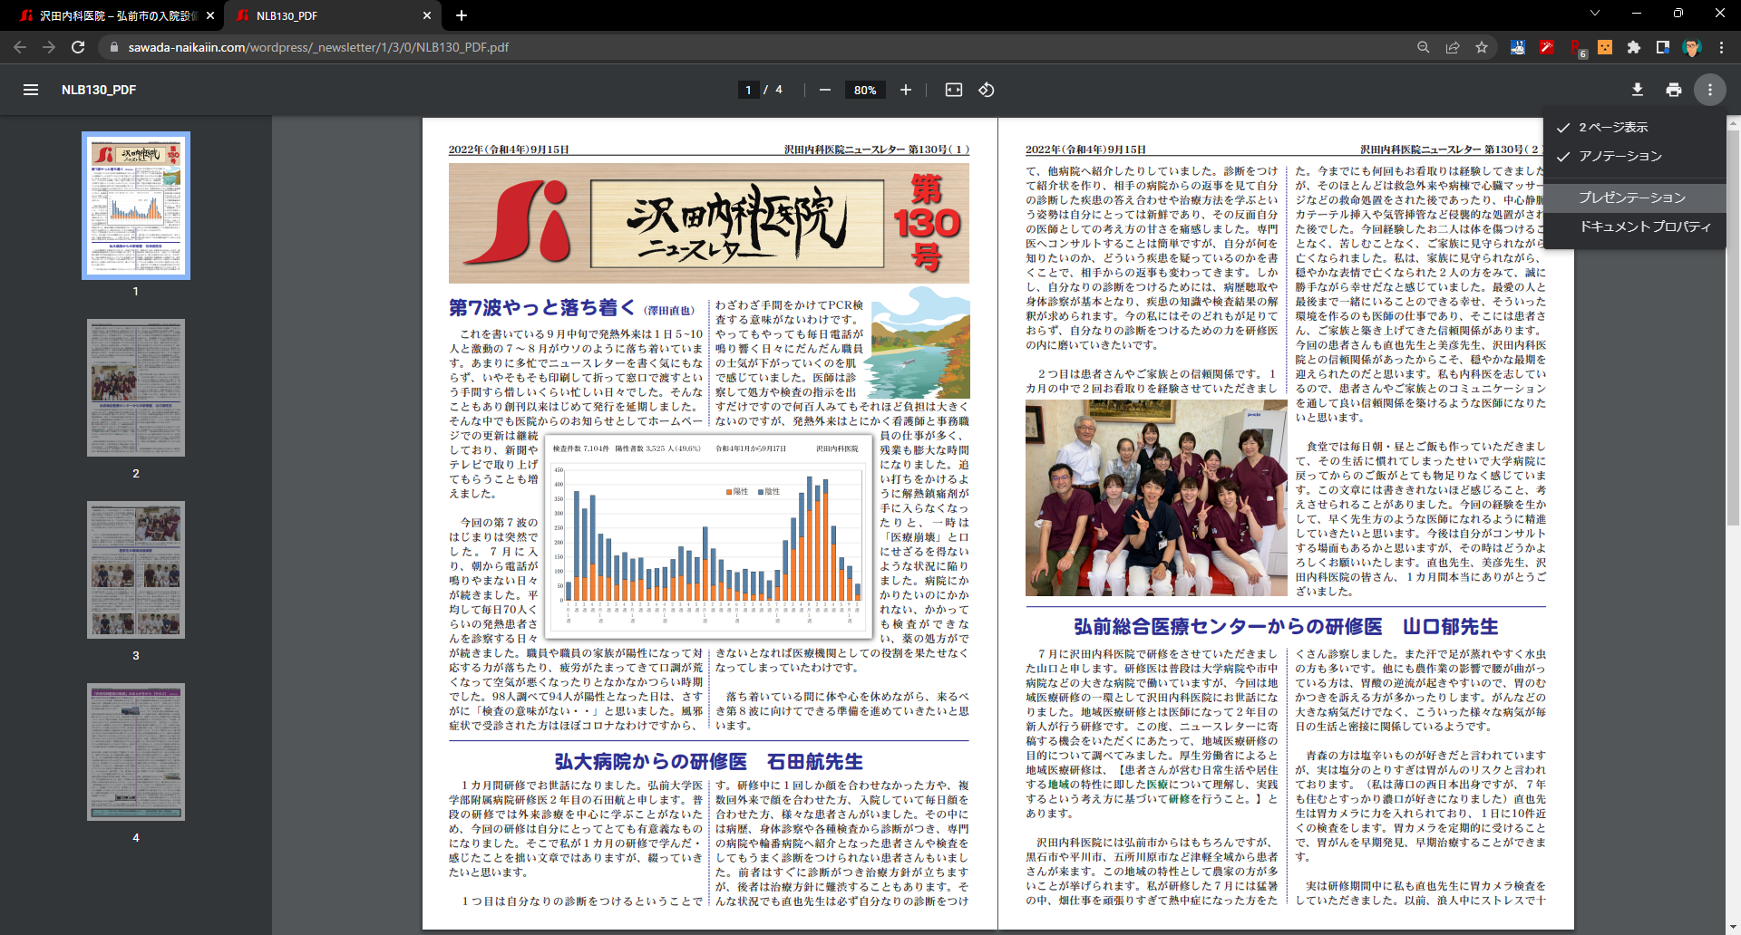The image size is (1741, 935).
Task: Click the date 2022年(令和4年)9月15日 on page 1
Action: (508, 149)
